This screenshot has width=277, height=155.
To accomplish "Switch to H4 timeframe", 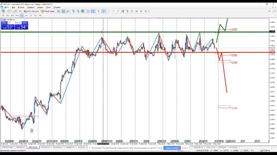I will point(26,15).
